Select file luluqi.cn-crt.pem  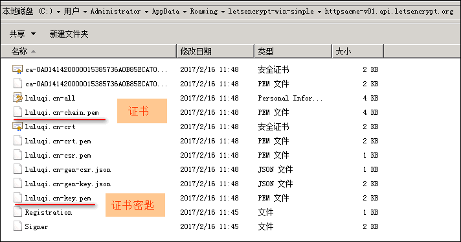pyautogui.click(x=58, y=141)
